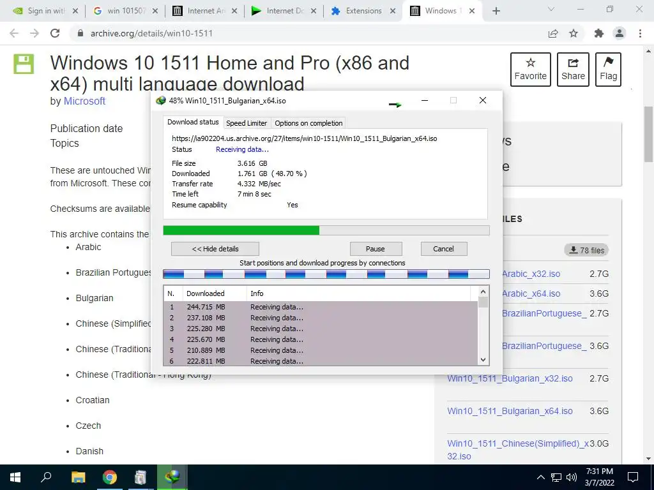
Task: Select connection row 4 with 225.670 MB
Action: tap(321, 339)
